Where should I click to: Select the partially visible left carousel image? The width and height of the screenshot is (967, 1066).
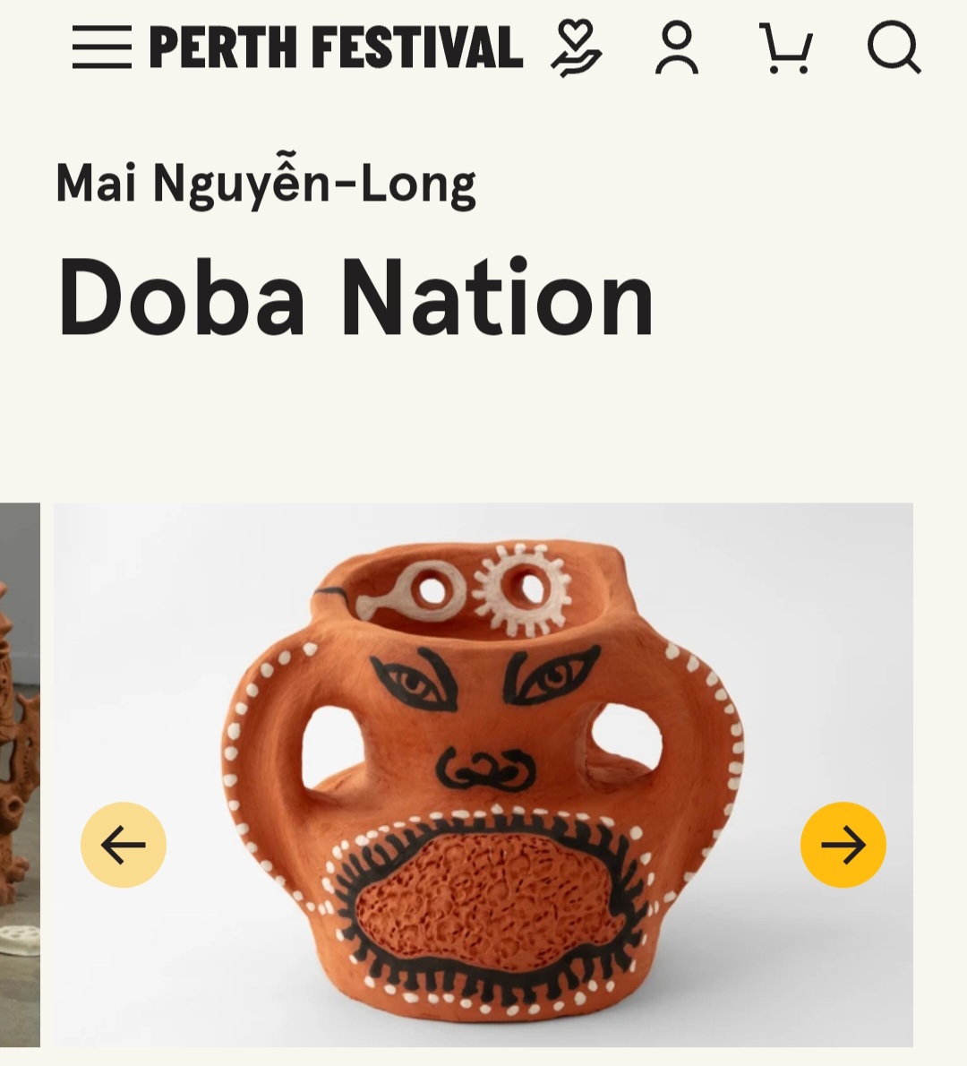coord(20,775)
